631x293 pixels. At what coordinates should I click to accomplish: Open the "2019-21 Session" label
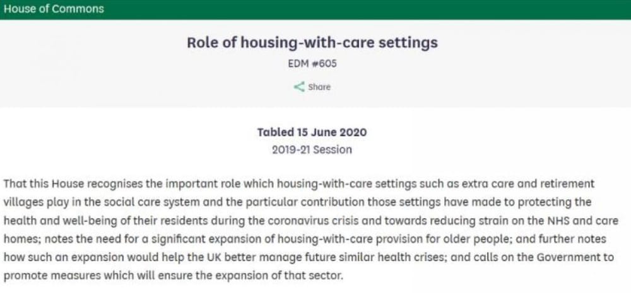312,150
